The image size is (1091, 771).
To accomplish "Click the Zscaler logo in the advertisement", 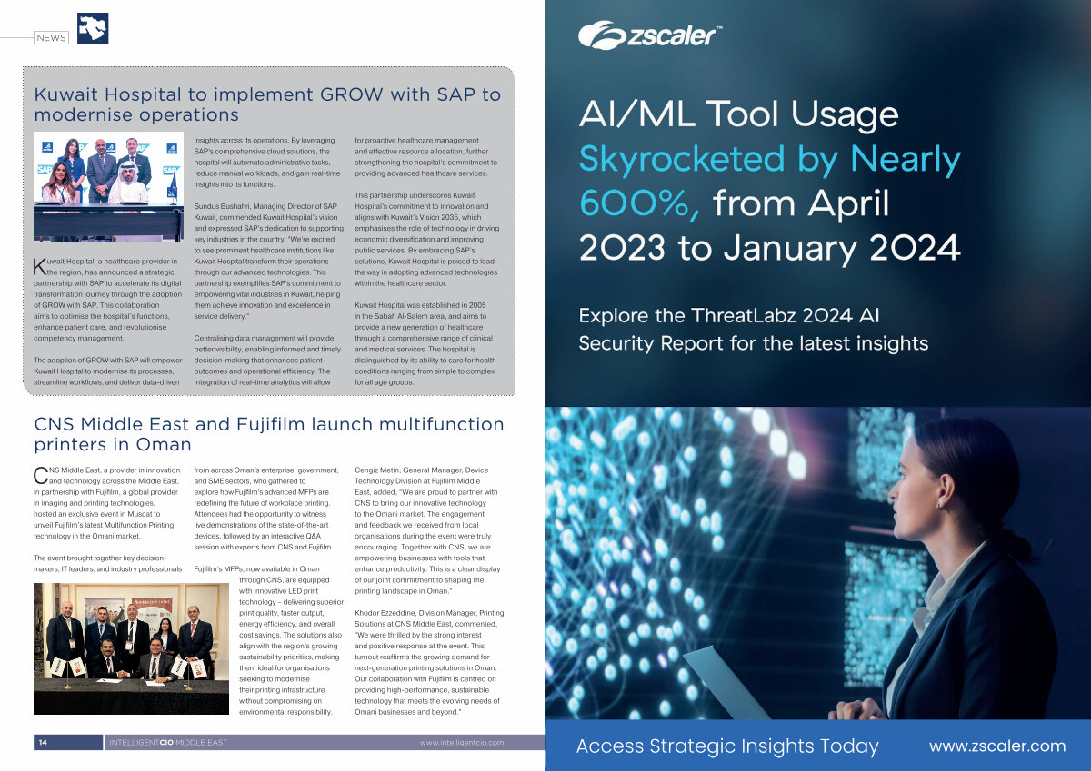I will (x=651, y=35).
